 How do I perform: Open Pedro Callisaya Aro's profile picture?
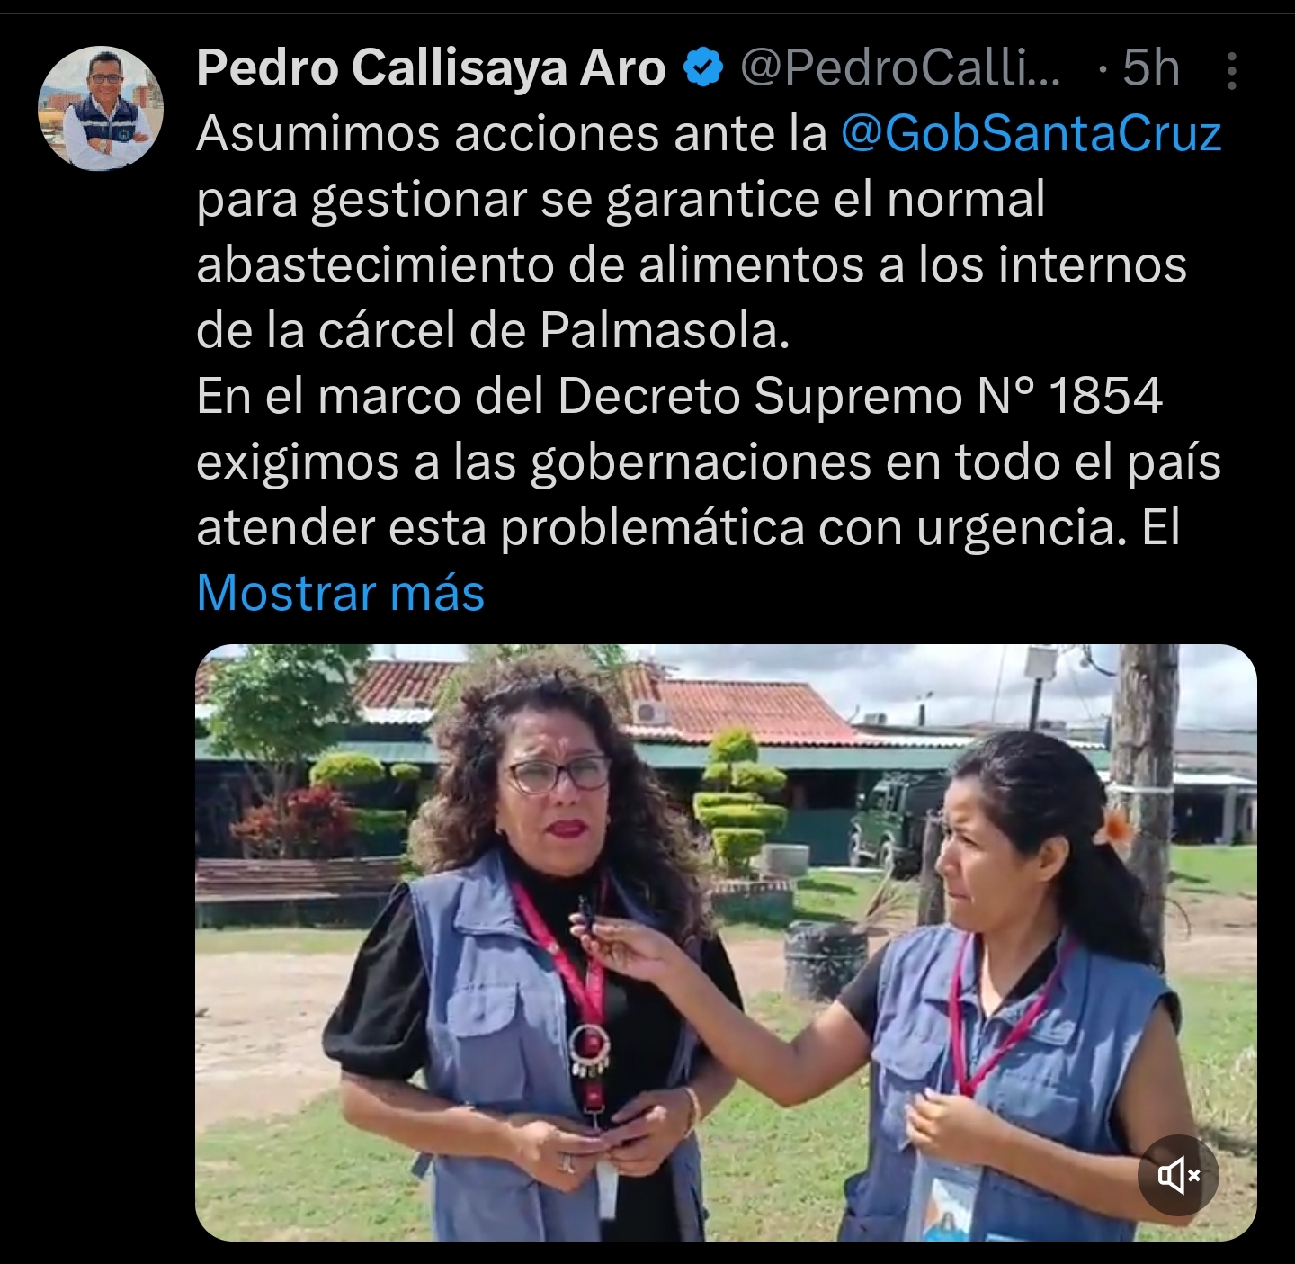(101, 109)
